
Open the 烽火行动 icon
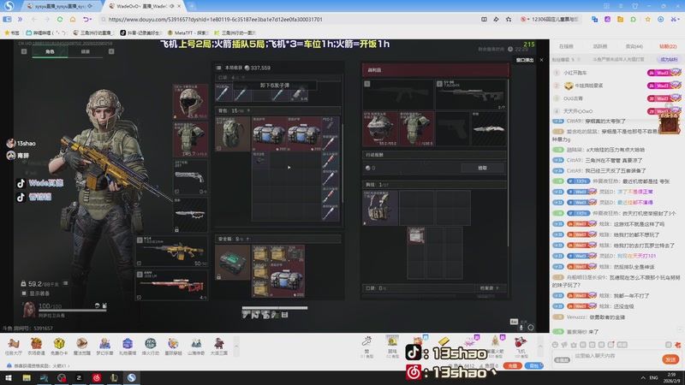coord(151,346)
